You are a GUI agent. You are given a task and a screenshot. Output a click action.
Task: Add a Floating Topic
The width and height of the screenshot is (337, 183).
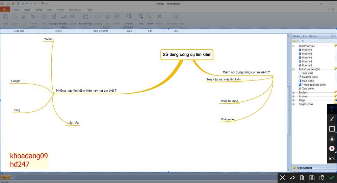pyautogui.click(x=63, y=21)
